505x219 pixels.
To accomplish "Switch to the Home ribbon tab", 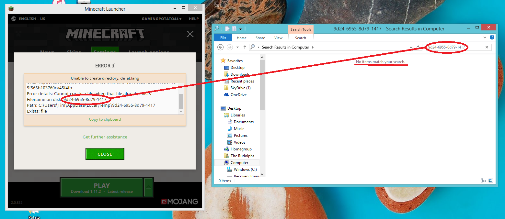I will point(242,38).
